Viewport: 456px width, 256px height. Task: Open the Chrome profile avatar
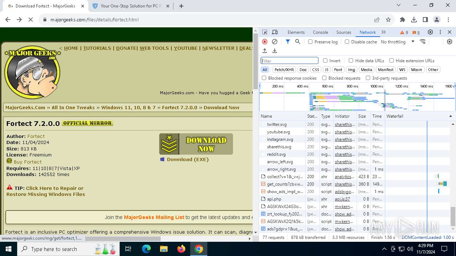point(437,20)
